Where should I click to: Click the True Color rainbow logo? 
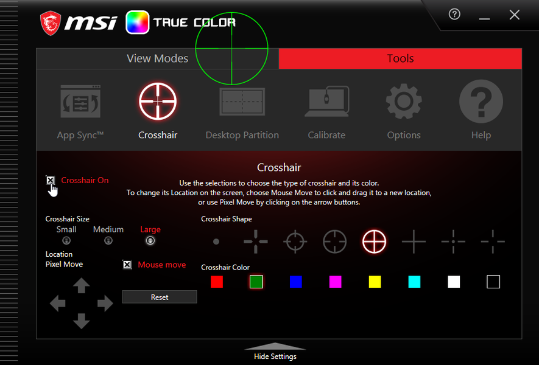click(138, 23)
